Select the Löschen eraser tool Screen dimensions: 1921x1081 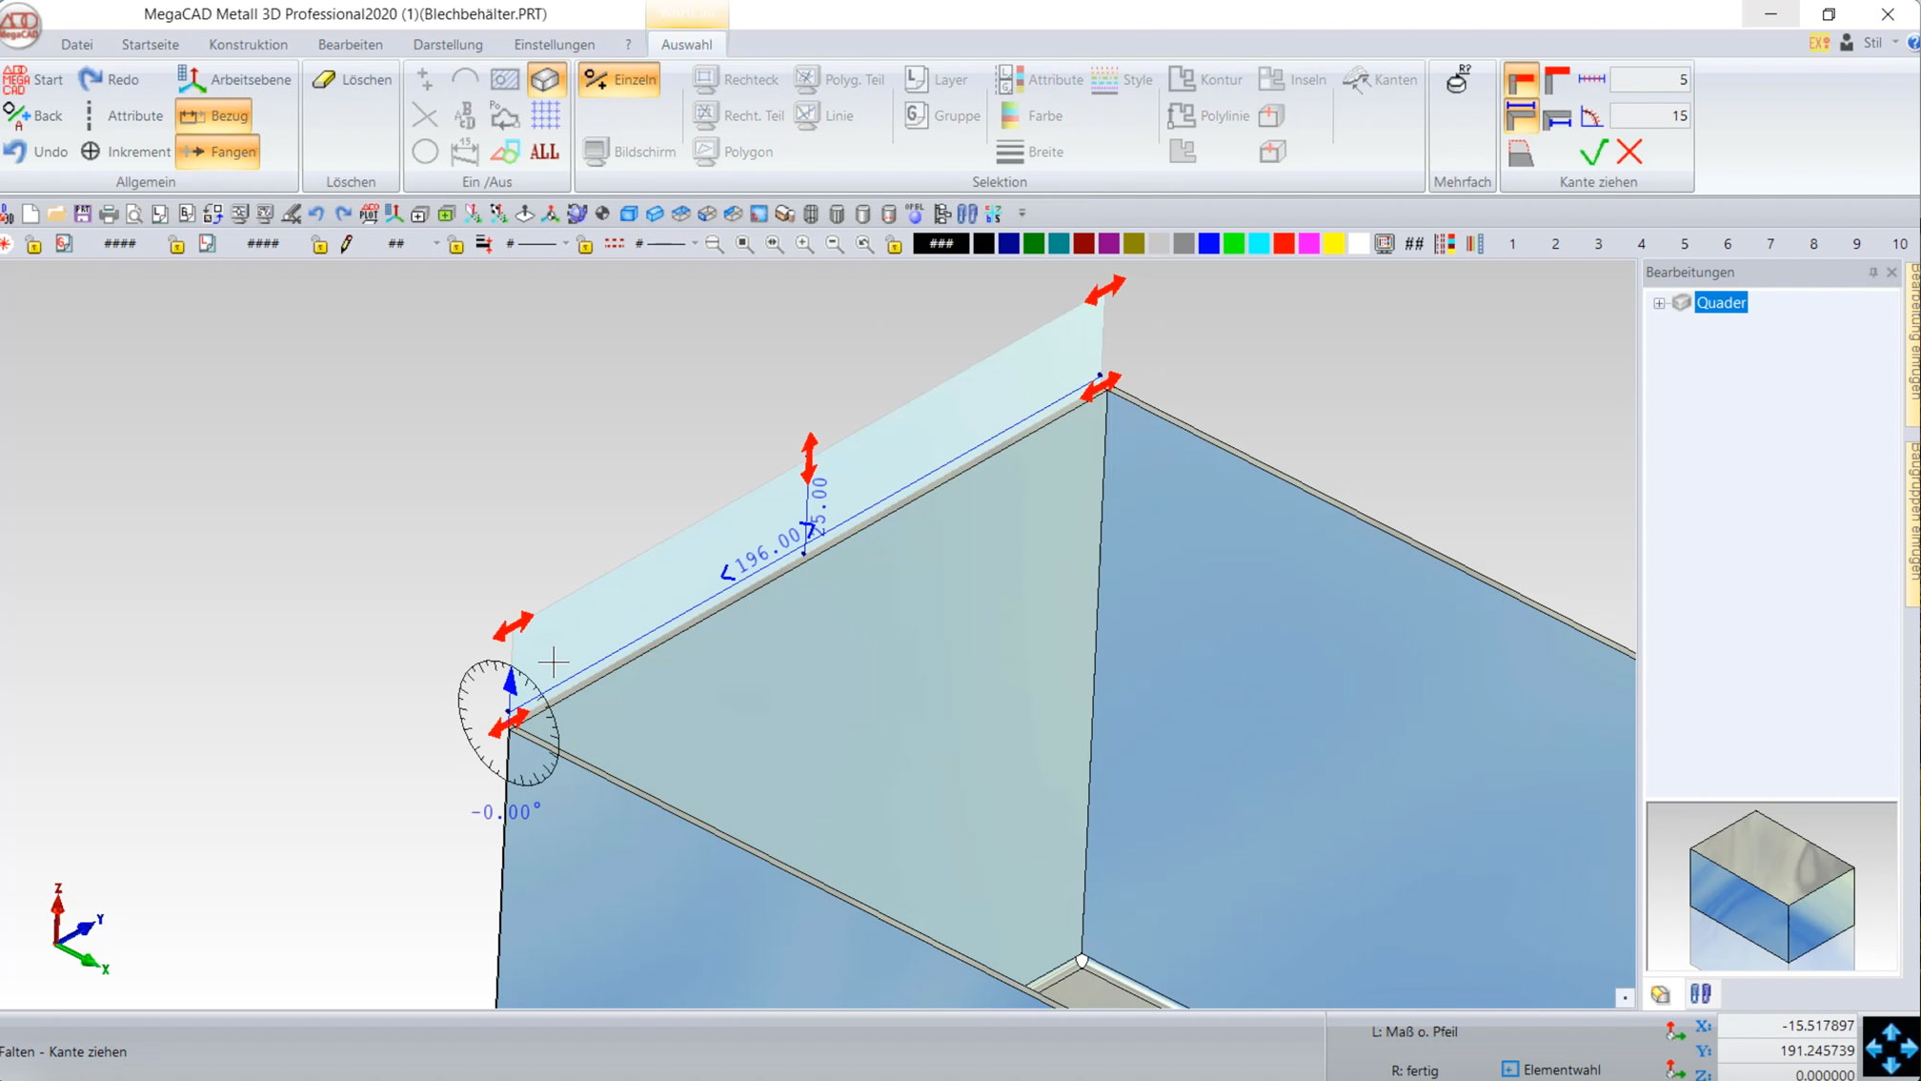(x=351, y=79)
